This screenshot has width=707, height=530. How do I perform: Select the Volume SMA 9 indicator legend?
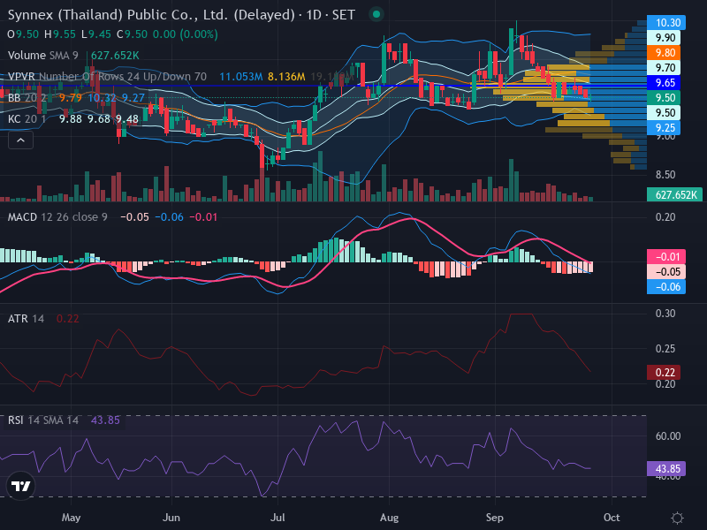(42, 56)
